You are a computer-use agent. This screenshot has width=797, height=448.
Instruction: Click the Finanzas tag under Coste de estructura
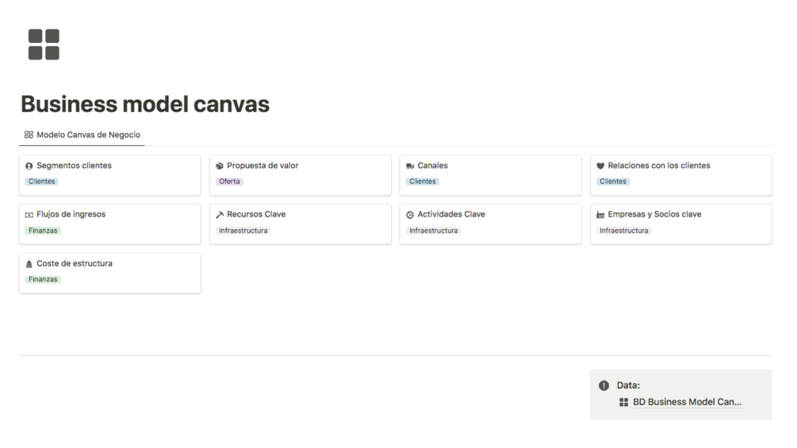click(x=44, y=279)
